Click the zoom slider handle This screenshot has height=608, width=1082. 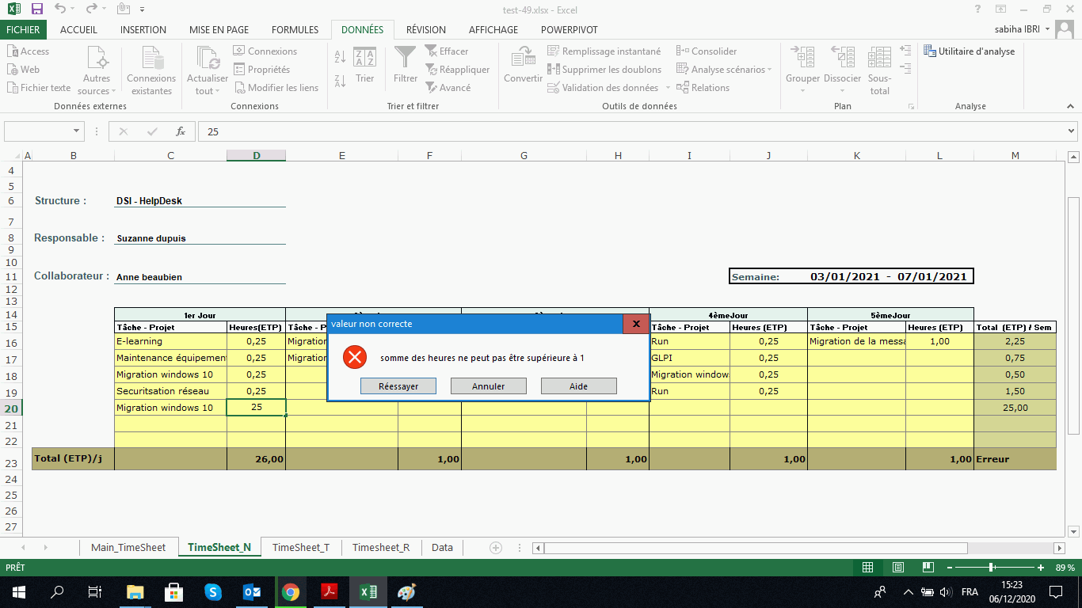[992, 568]
